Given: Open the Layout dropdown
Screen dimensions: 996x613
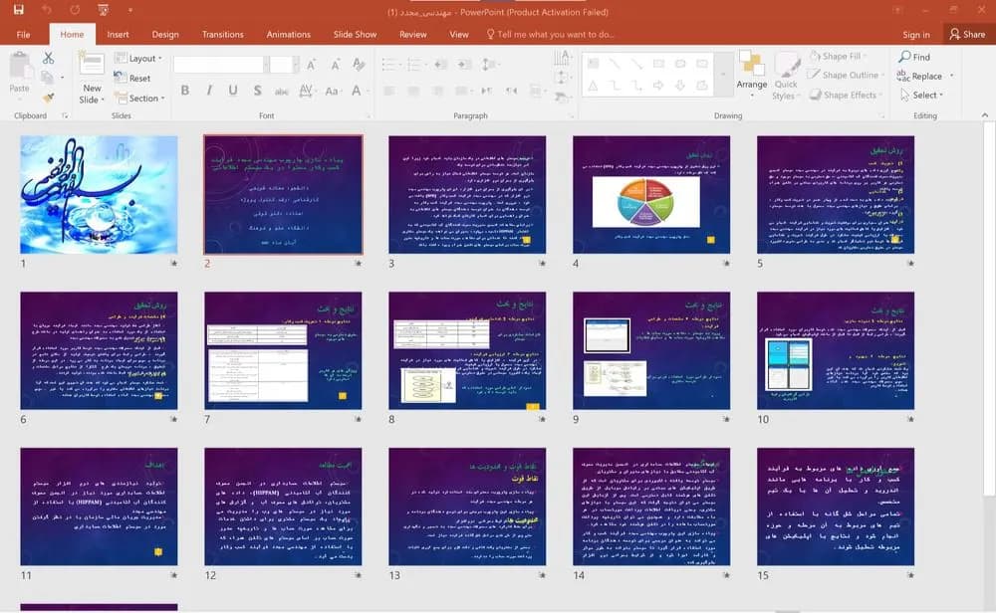Looking at the screenshot, I should click(x=138, y=59).
